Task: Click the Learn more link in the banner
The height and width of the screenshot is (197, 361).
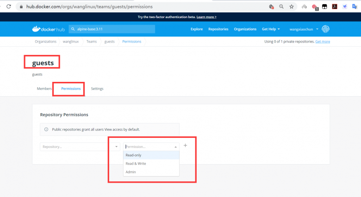Action: pos(206,17)
